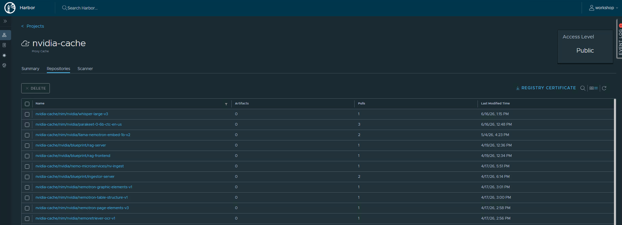622x225 pixels.
Task: Open the Logs sidebar icon
Action: coord(4,45)
